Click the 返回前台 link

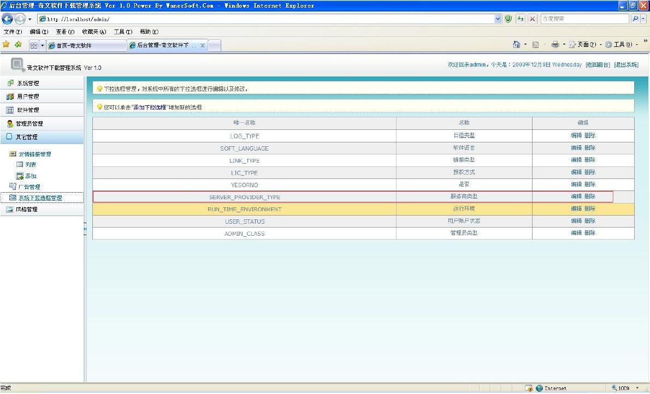(x=598, y=64)
